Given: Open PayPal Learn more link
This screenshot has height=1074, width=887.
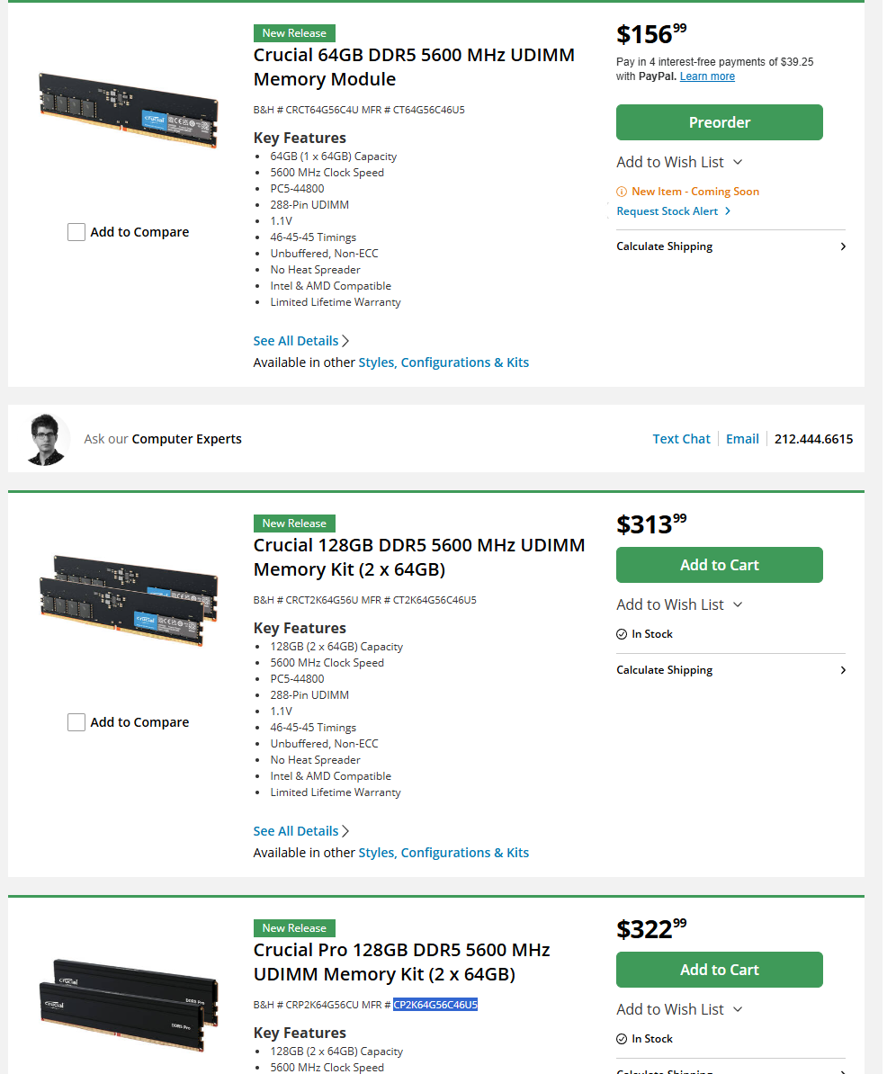Looking at the screenshot, I should pos(707,76).
